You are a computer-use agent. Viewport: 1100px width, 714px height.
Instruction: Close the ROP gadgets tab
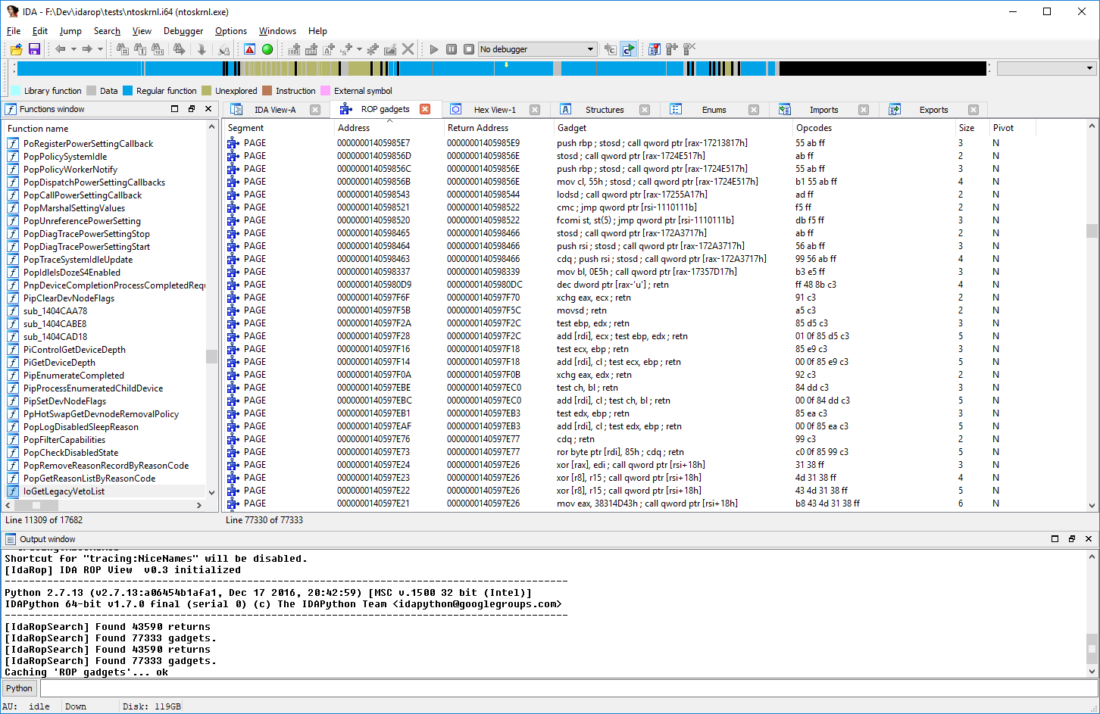(425, 109)
